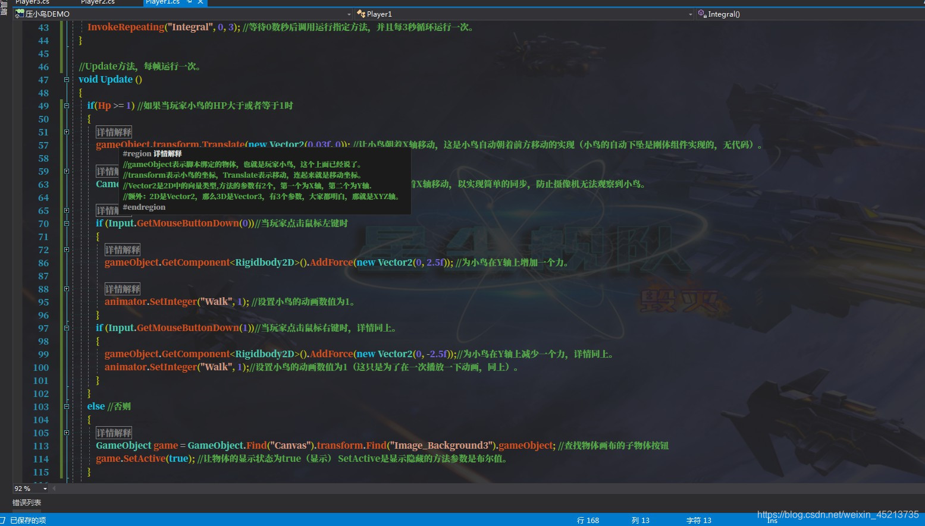
Task: Click the Hp variable on line 49
Action: [104, 106]
